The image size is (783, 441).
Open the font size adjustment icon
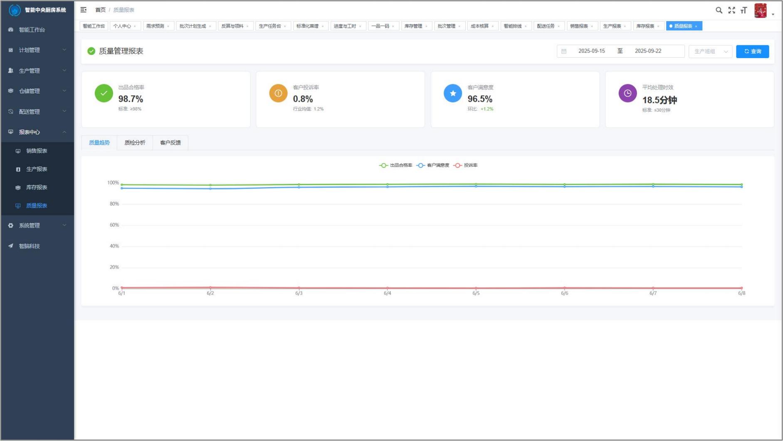(x=744, y=10)
